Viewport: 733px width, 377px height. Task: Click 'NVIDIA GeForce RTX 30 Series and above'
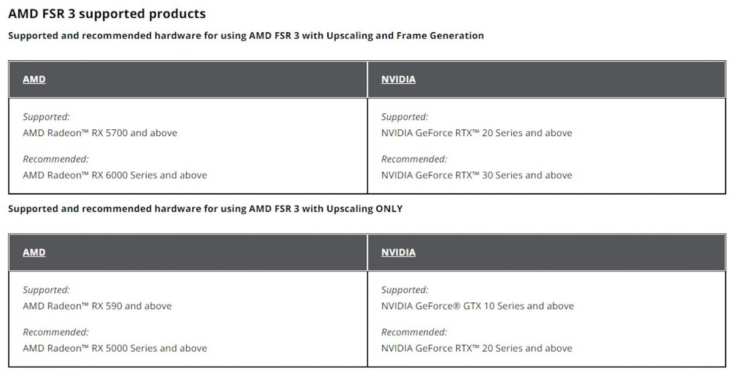coord(476,175)
